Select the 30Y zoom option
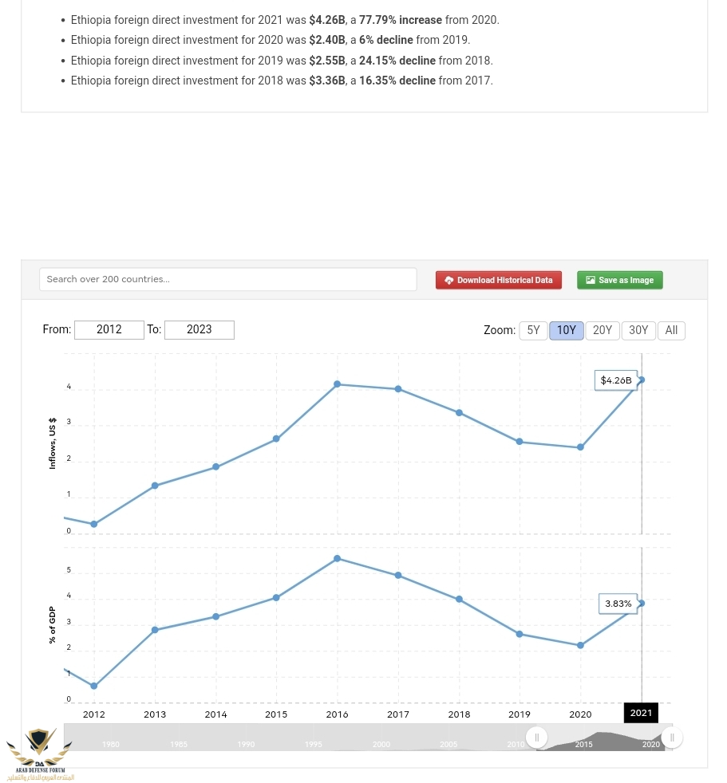Image resolution: width=727 pixels, height=783 pixels. pos(638,330)
